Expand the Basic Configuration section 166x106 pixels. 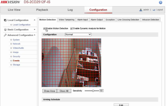click(x=35, y=29)
